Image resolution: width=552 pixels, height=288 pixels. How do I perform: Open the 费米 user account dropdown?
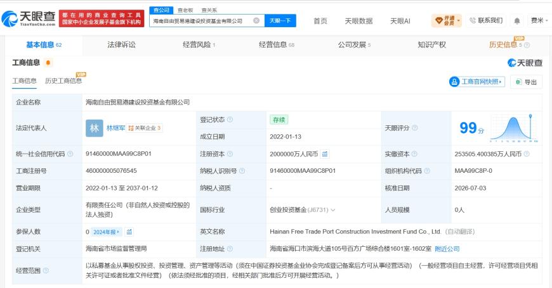click(539, 21)
